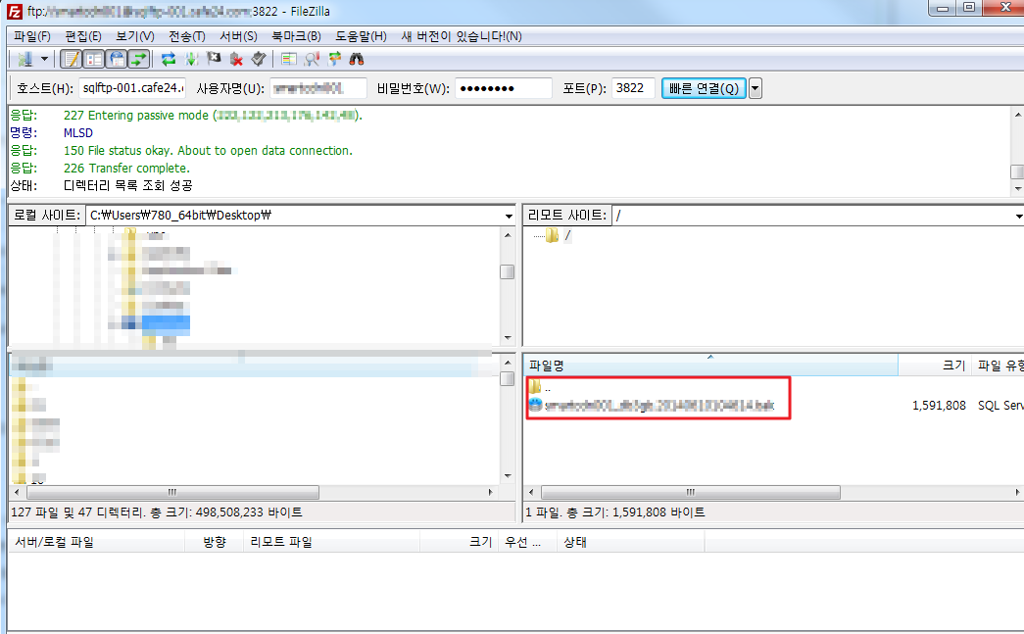The width and height of the screenshot is (1024, 634).
Task: Toggle the message log display
Action: point(71,59)
